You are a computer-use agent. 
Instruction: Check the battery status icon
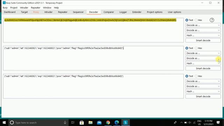click(185, 122)
